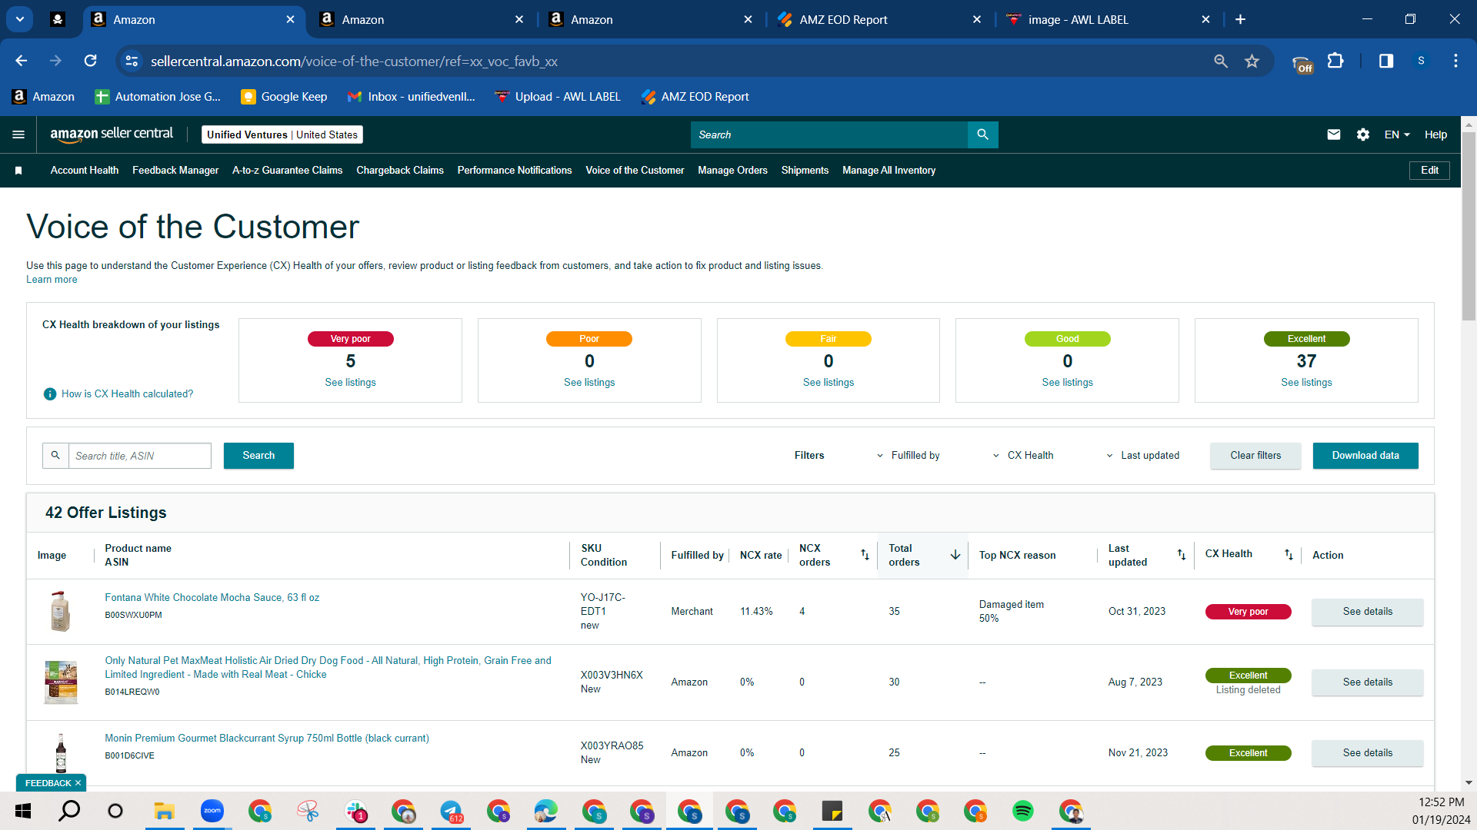Image resolution: width=1477 pixels, height=830 pixels.
Task: Sort the table by Last updated
Action: pos(1182,555)
